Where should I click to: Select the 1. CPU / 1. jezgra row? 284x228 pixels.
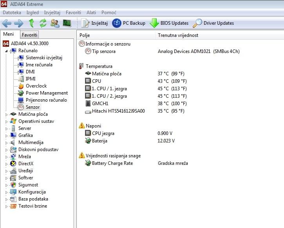(136, 89)
